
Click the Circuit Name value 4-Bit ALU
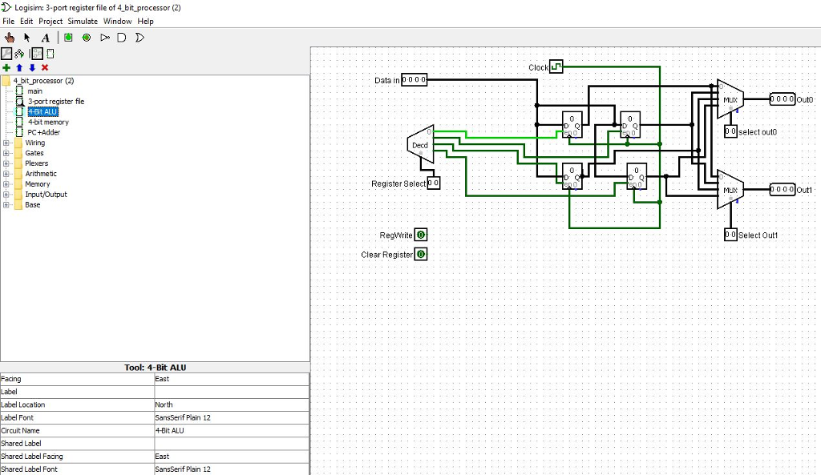click(x=232, y=430)
